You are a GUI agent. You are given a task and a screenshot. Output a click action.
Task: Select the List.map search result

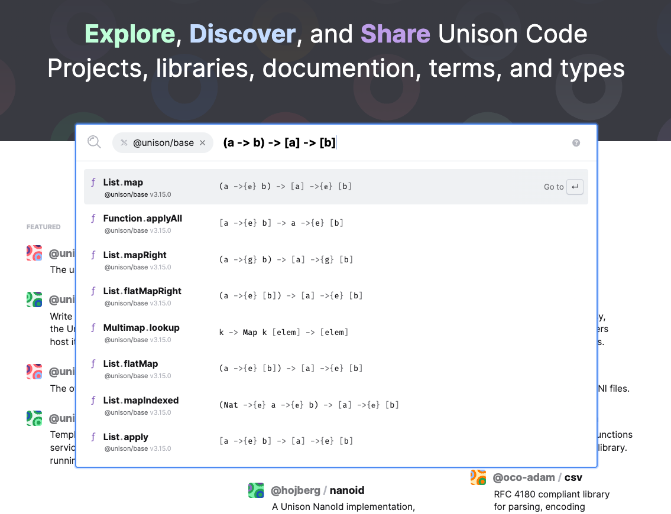coord(336,187)
